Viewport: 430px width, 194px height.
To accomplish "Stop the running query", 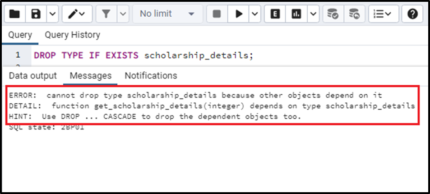I will 217,14.
